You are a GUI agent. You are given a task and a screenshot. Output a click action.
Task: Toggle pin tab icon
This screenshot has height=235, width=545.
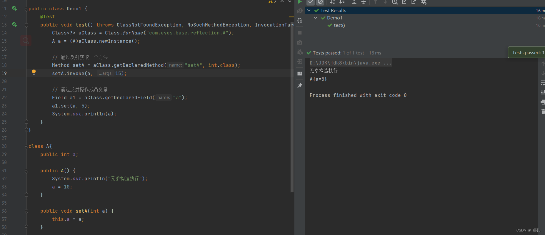click(x=300, y=86)
